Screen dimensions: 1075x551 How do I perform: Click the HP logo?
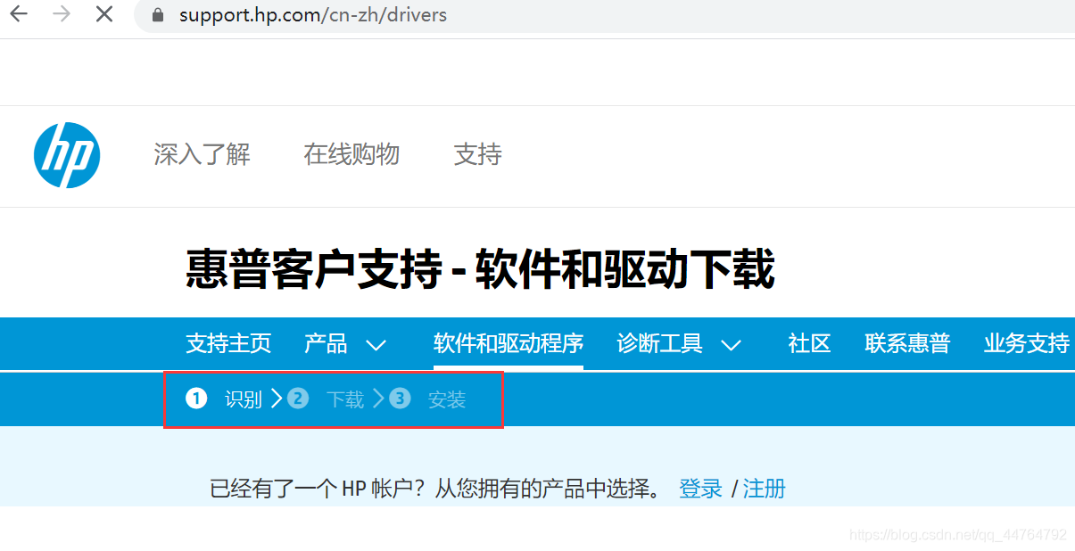pyautogui.click(x=67, y=155)
